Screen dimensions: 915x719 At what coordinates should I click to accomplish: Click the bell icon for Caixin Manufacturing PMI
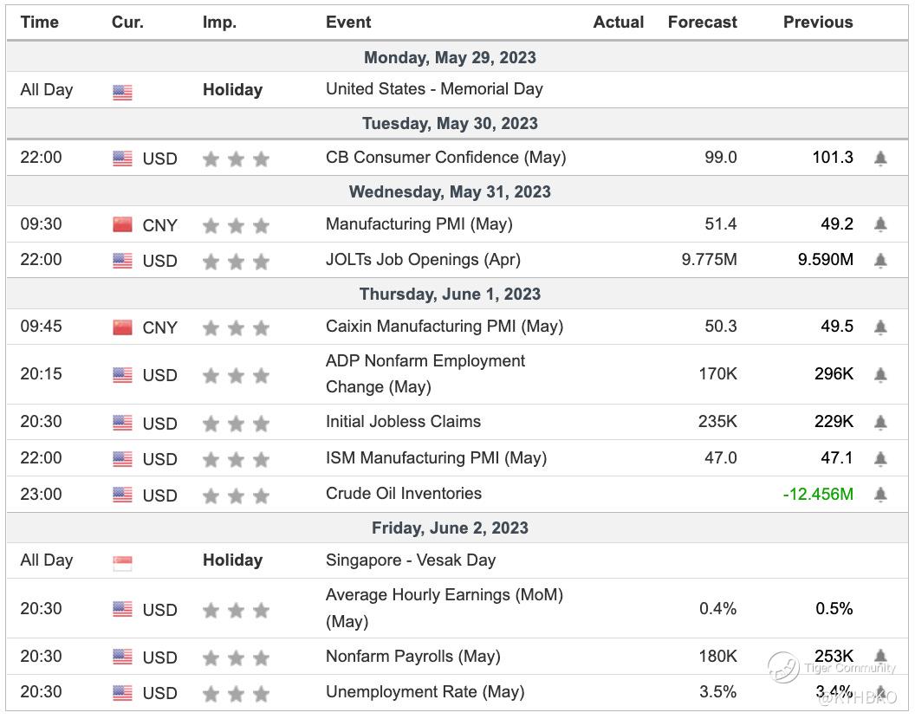point(880,327)
